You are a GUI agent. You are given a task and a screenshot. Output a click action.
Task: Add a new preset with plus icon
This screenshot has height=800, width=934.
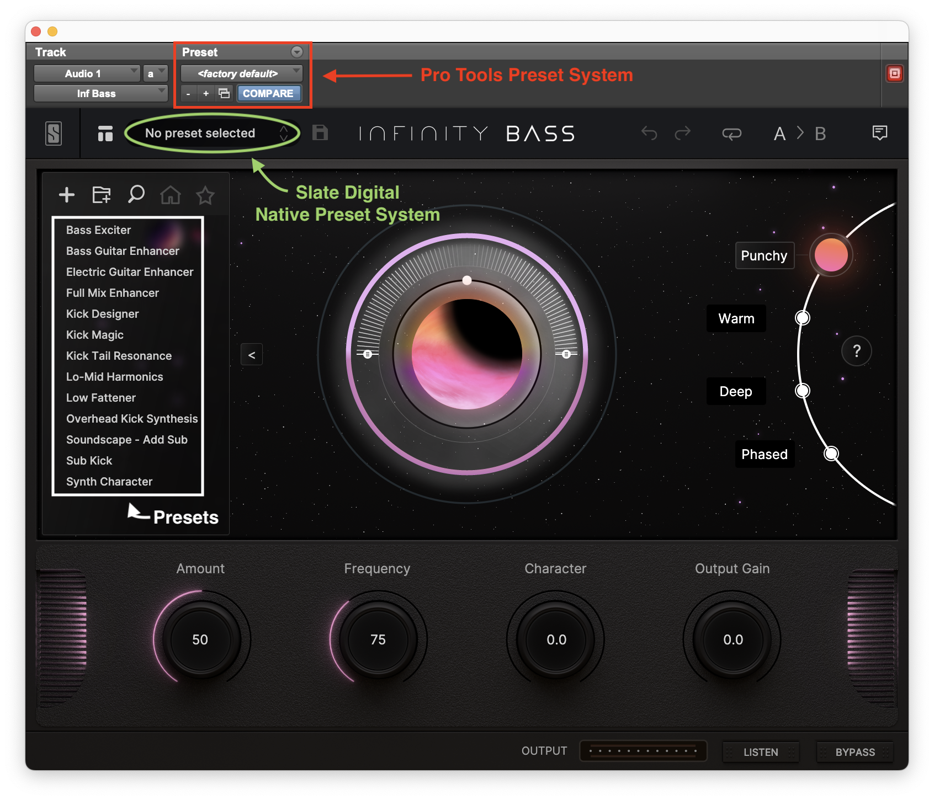pos(67,195)
